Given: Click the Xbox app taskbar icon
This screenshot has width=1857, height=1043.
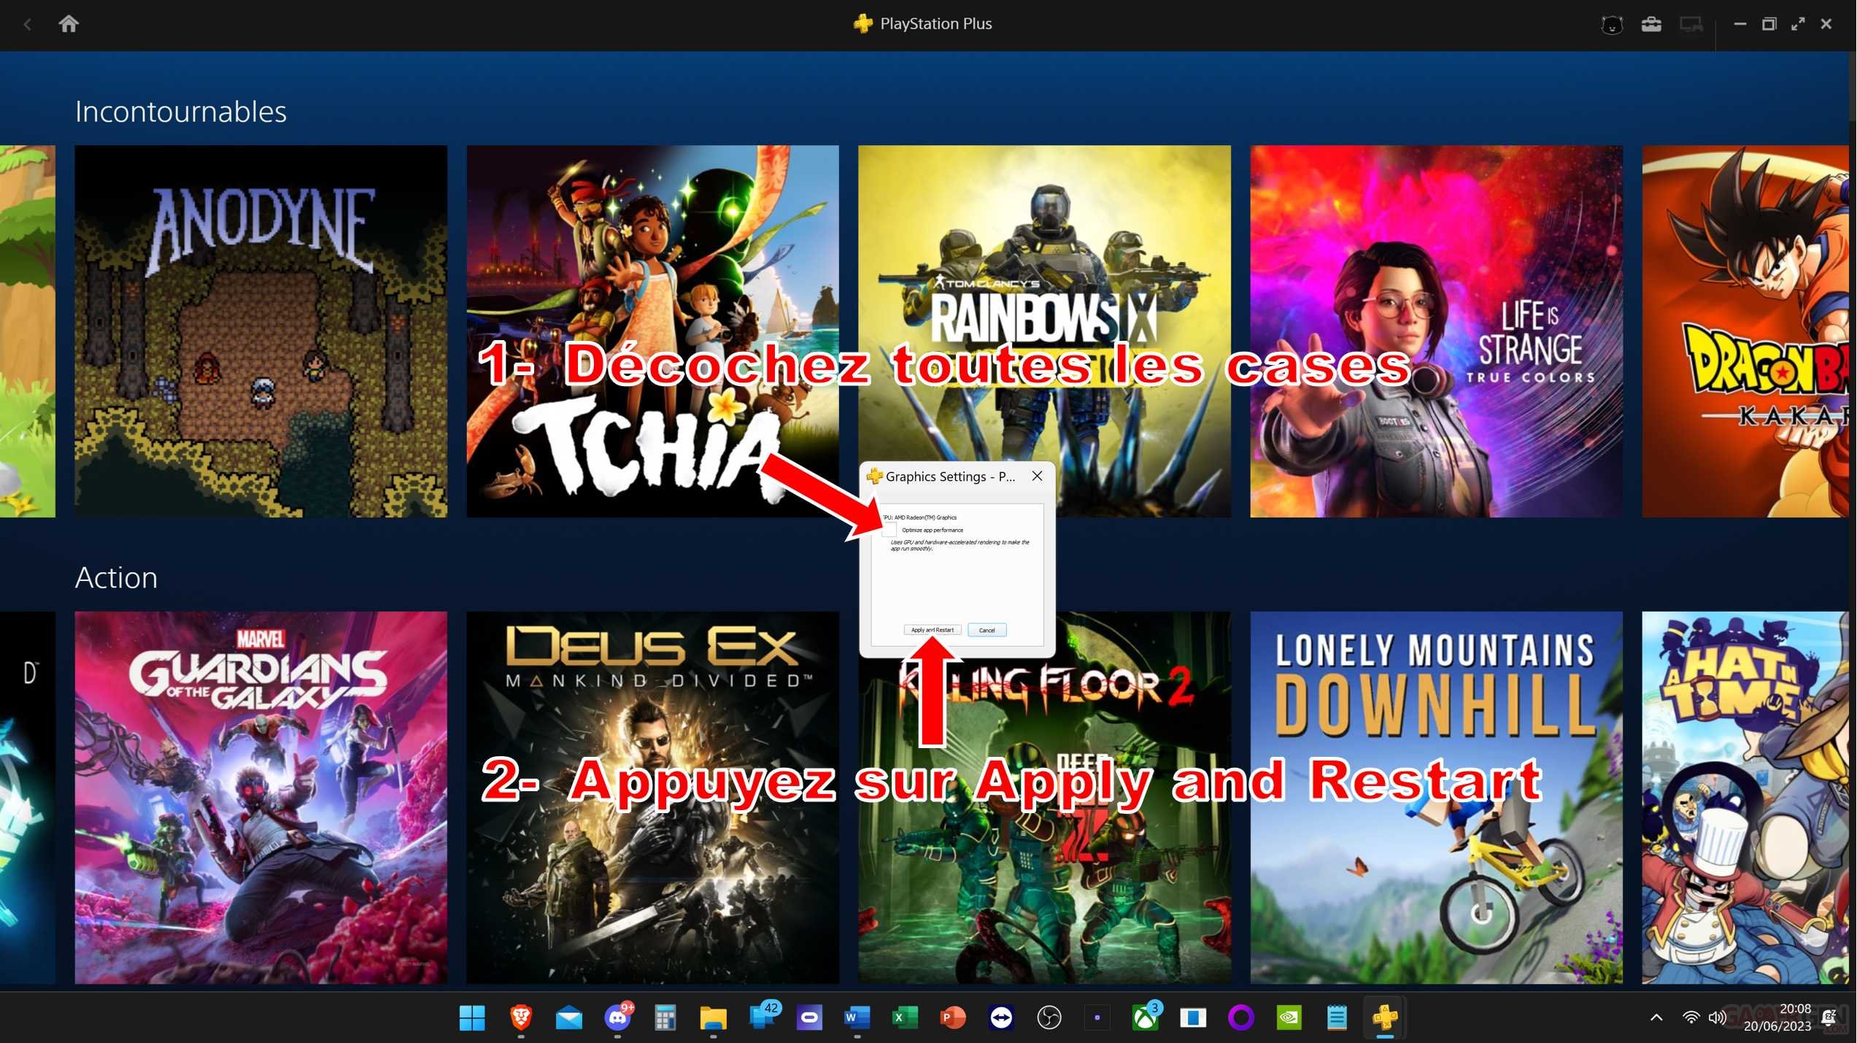Looking at the screenshot, I should coord(1145,1017).
